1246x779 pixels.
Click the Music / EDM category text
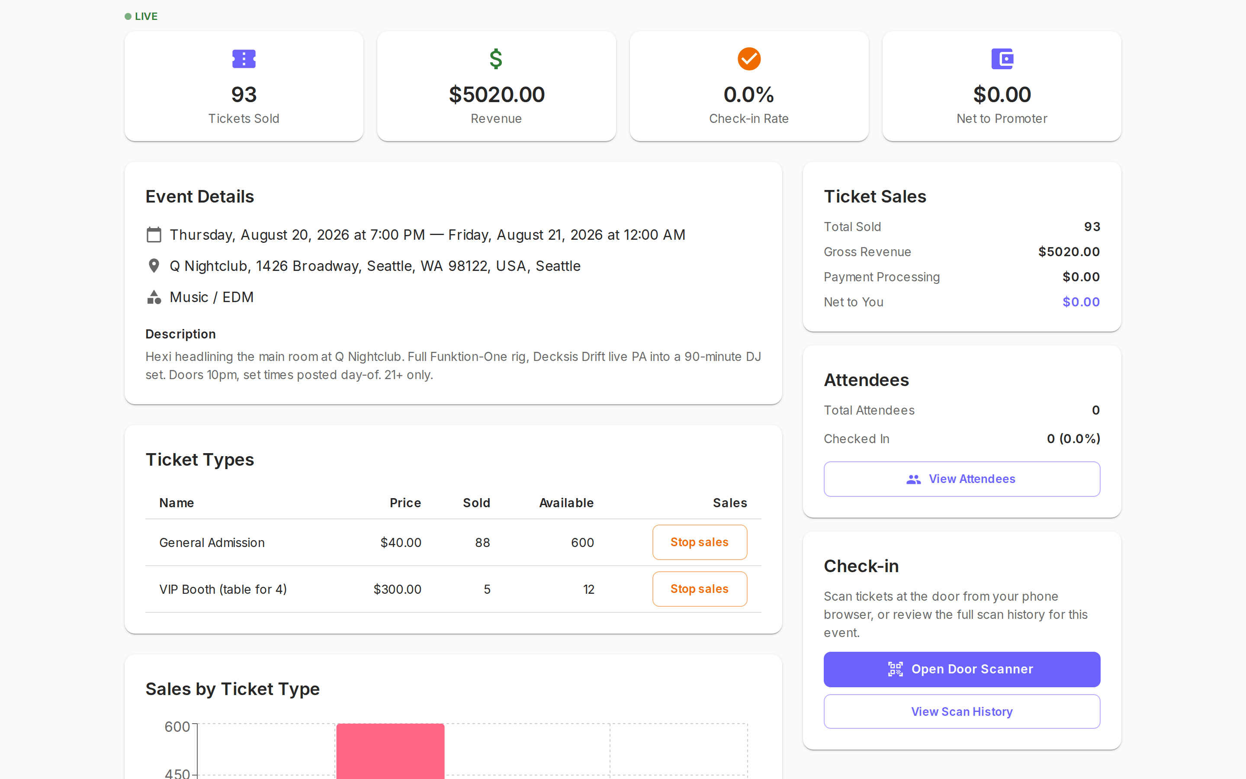212,297
